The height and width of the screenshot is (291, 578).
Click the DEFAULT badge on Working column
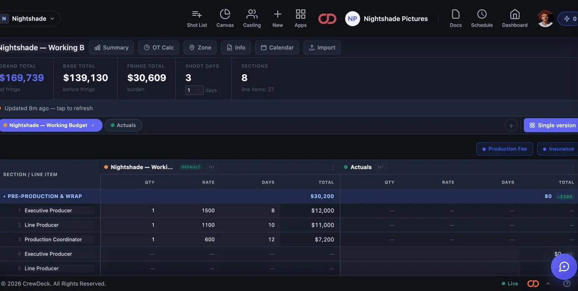(x=191, y=167)
